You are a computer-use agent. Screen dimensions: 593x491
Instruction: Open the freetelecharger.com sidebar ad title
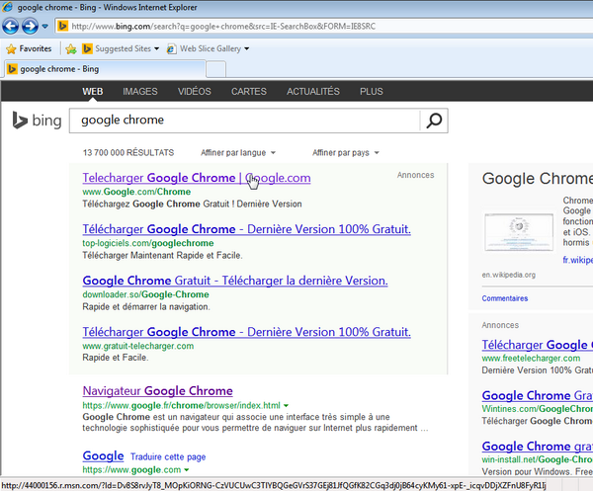pyautogui.click(x=538, y=345)
